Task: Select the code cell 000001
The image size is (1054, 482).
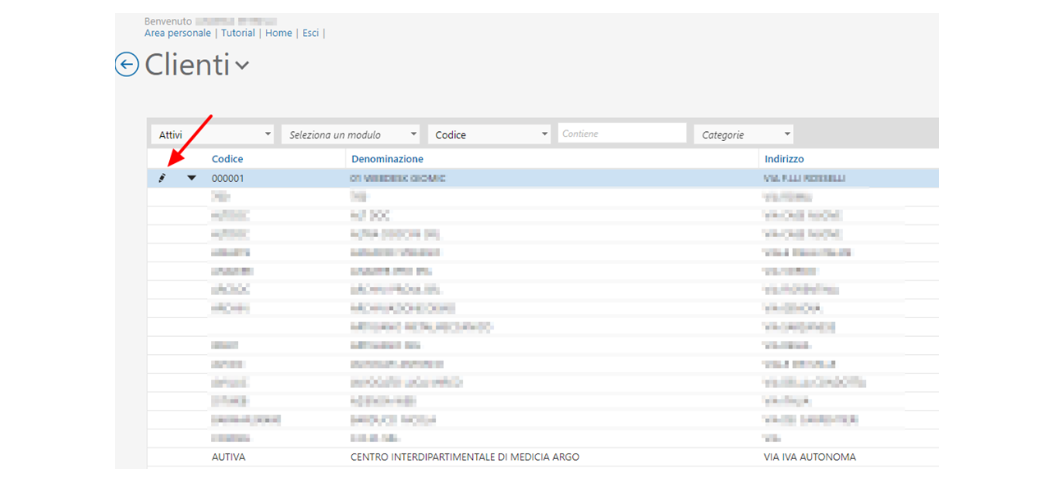Action: tap(228, 178)
